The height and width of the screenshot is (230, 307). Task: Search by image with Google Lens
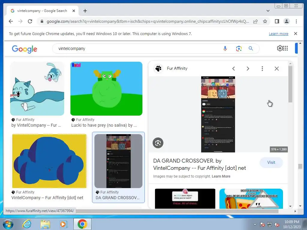pos(239,49)
